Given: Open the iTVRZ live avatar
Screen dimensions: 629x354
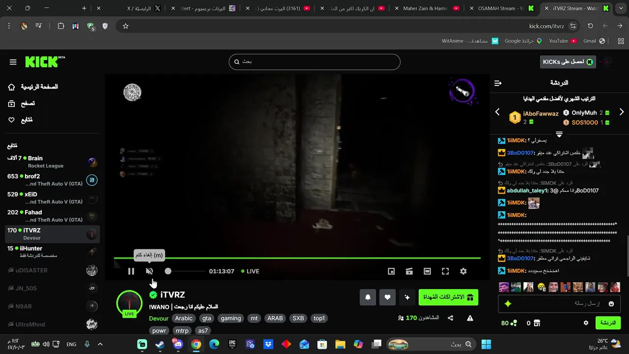Looking at the screenshot, I should 129,303.
